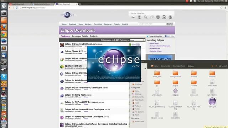Viewport: 228px width, 128px height.
Task: Click the browser address bar
Action: pyautogui.click(x=119, y=7)
